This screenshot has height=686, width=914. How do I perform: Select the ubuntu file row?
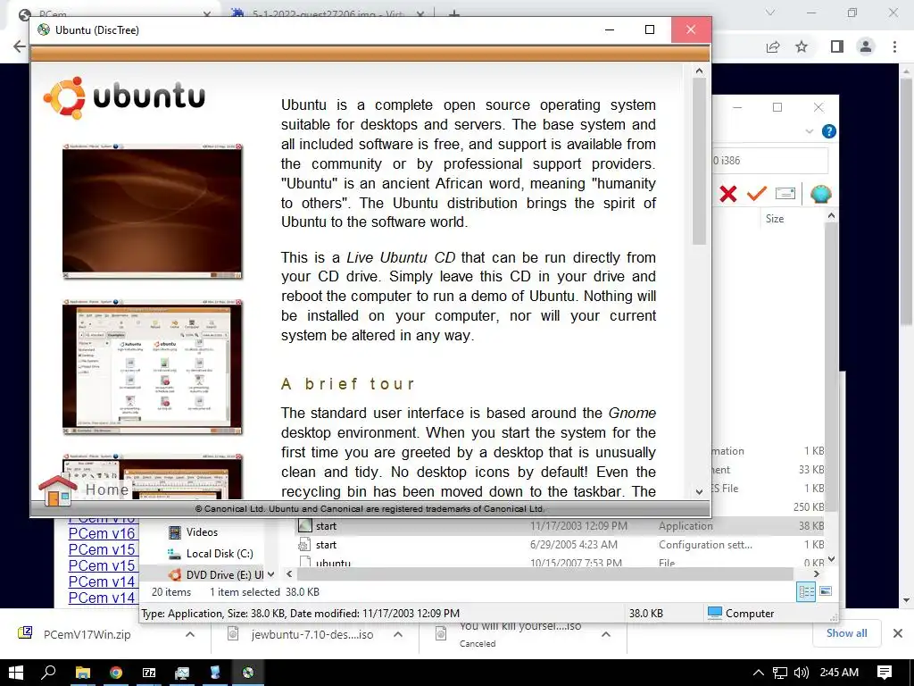pyautogui.click(x=561, y=563)
